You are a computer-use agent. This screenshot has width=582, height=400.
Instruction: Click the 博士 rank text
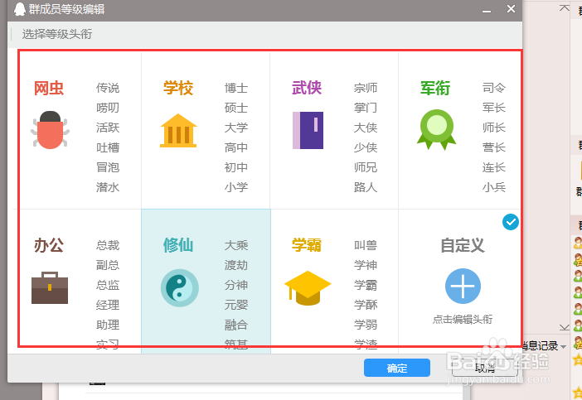pos(236,88)
